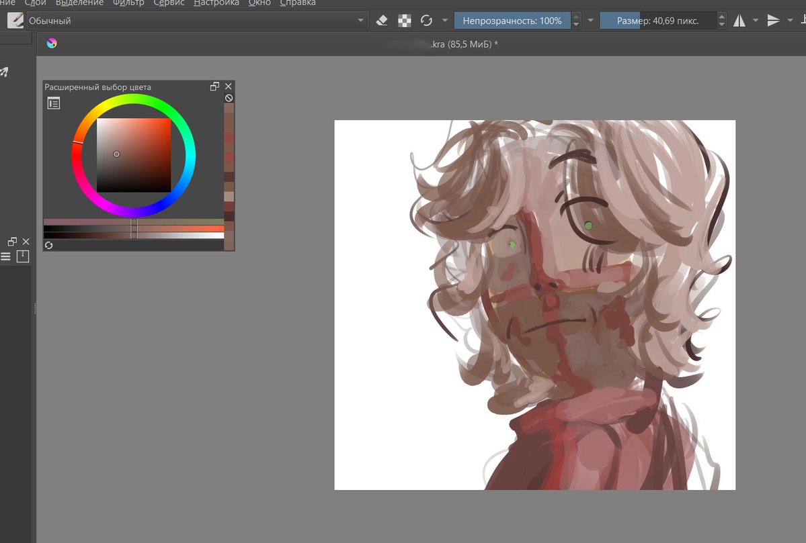Open the Выделение menu
The image size is (806, 543).
(80, 3)
